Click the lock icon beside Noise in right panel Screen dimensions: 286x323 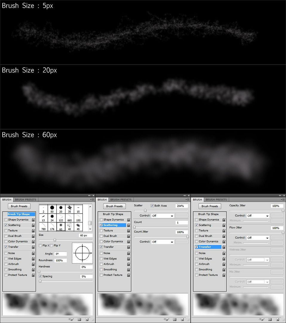pos(224,253)
